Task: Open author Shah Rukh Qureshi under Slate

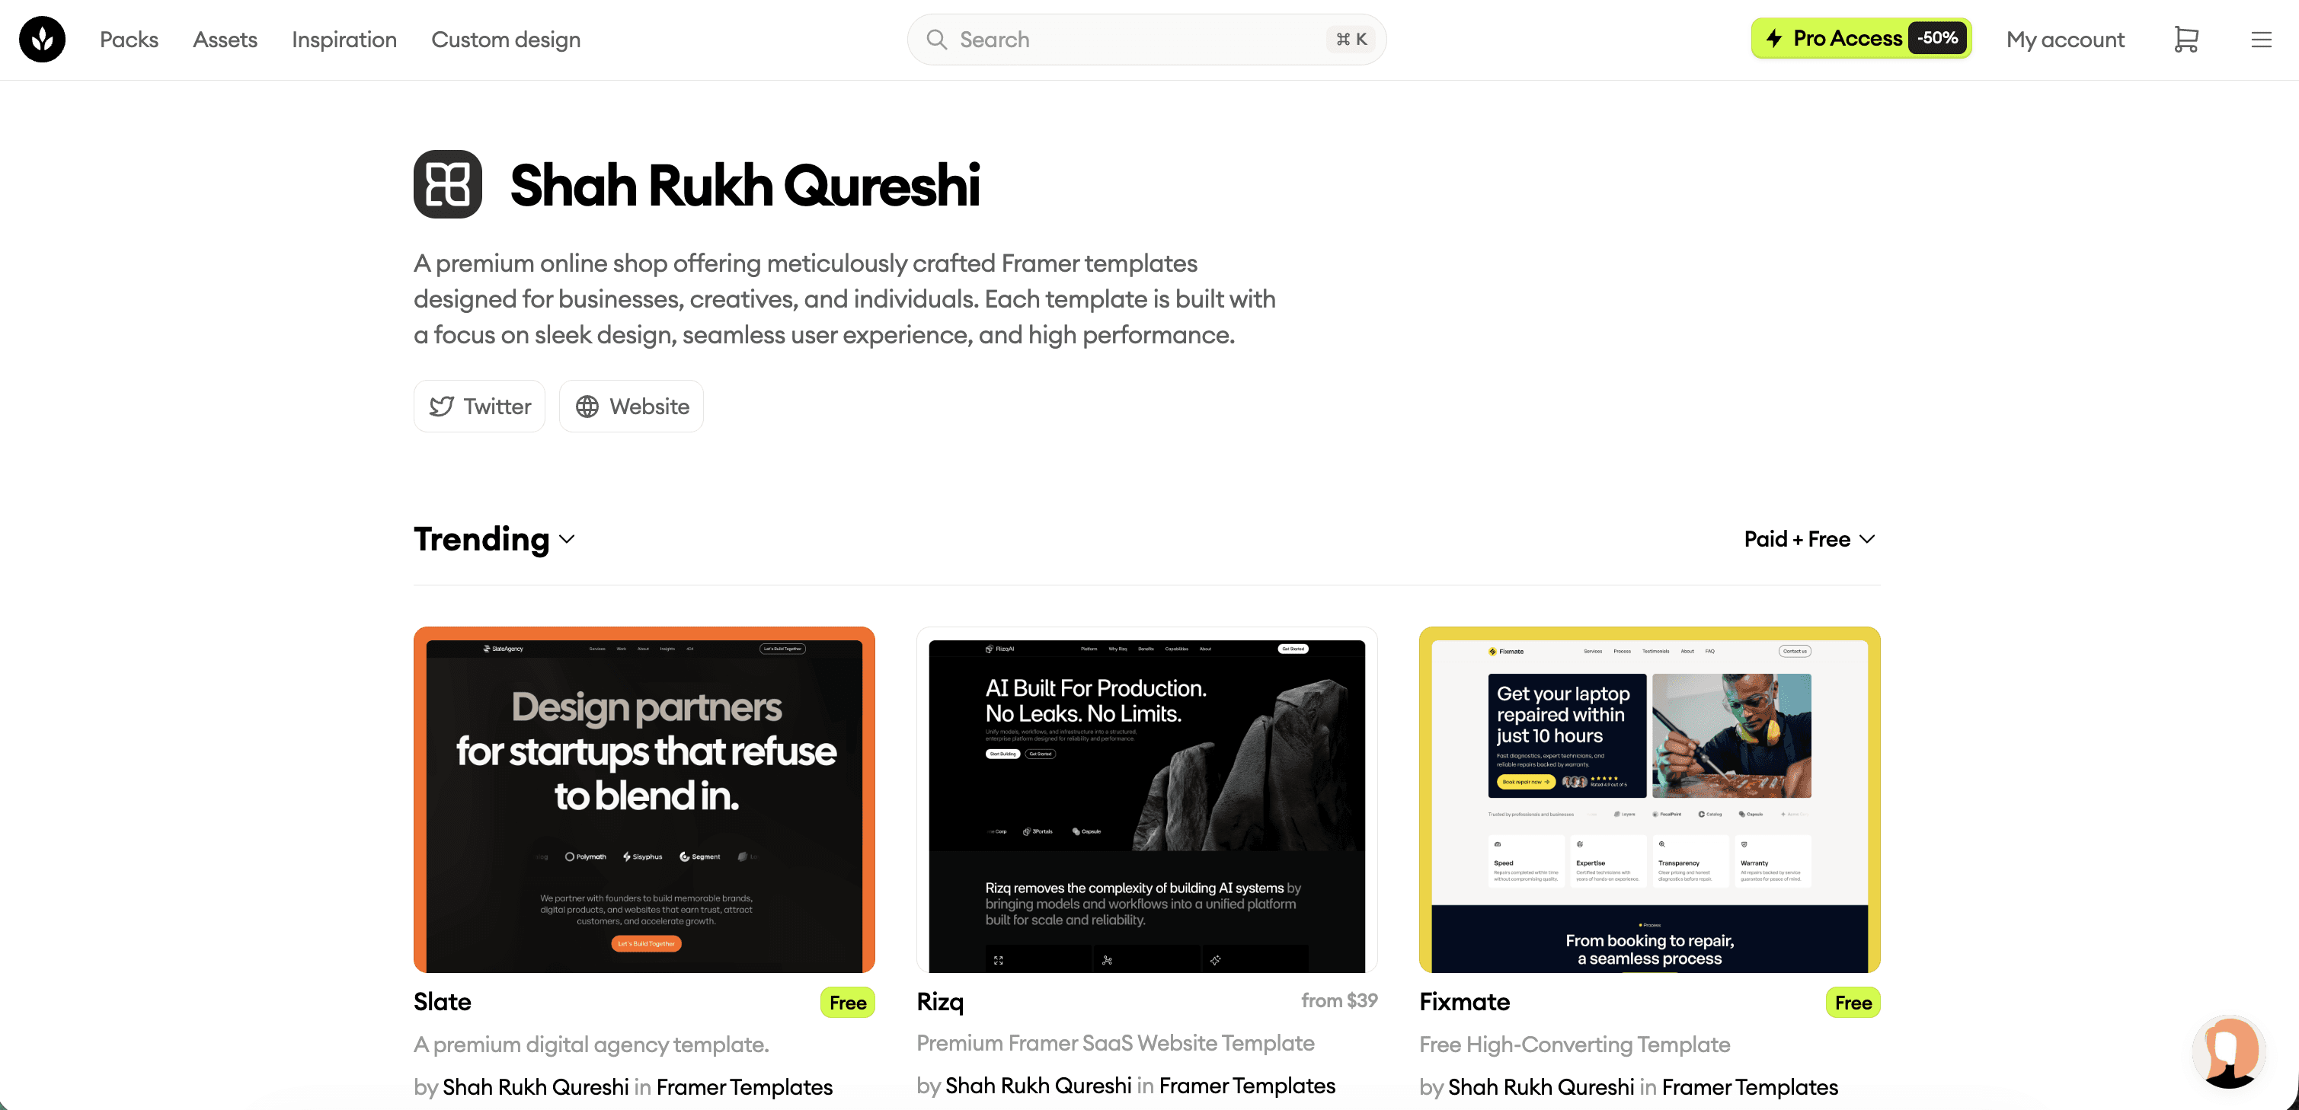Action: [536, 1087]
